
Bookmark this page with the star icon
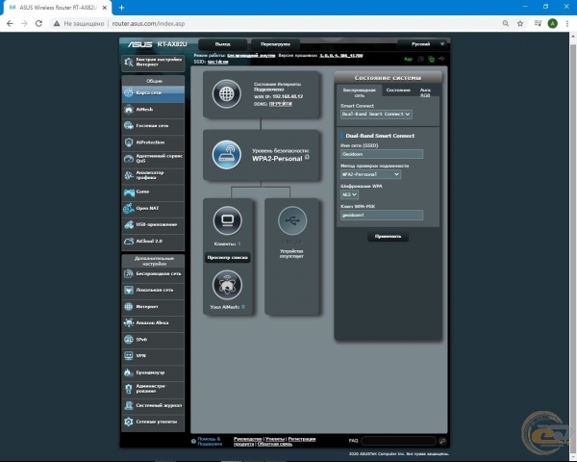[x=520, y=23]
